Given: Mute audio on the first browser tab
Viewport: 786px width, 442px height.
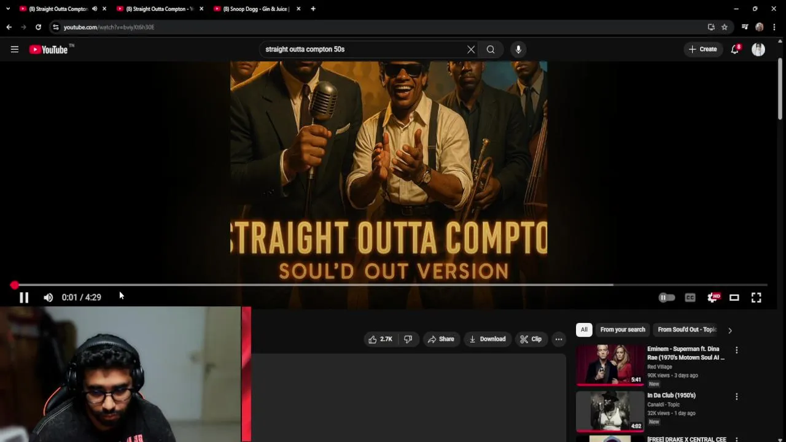Looking at the screenshot, I should [94, 9].
